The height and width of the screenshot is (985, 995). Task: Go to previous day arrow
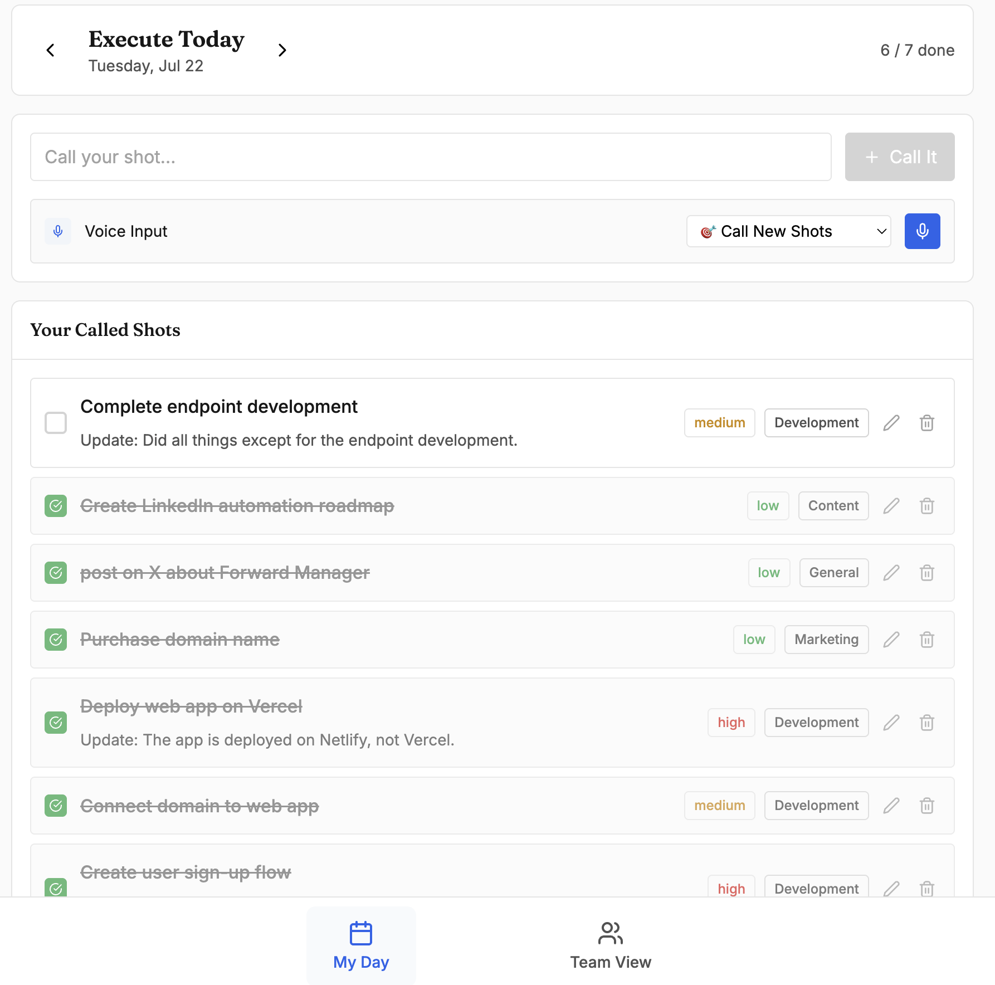pos(51,50)
